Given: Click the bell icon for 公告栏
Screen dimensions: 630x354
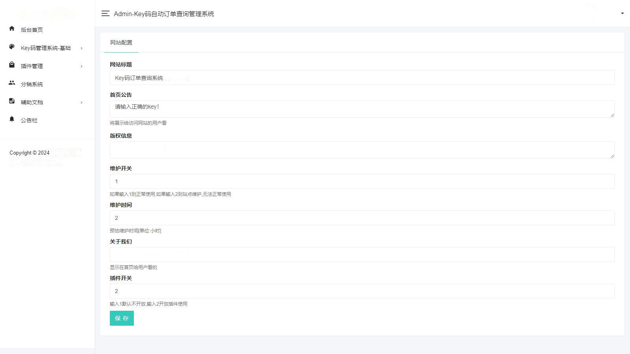Looking at the screenshot, I should tap(12, 119).
